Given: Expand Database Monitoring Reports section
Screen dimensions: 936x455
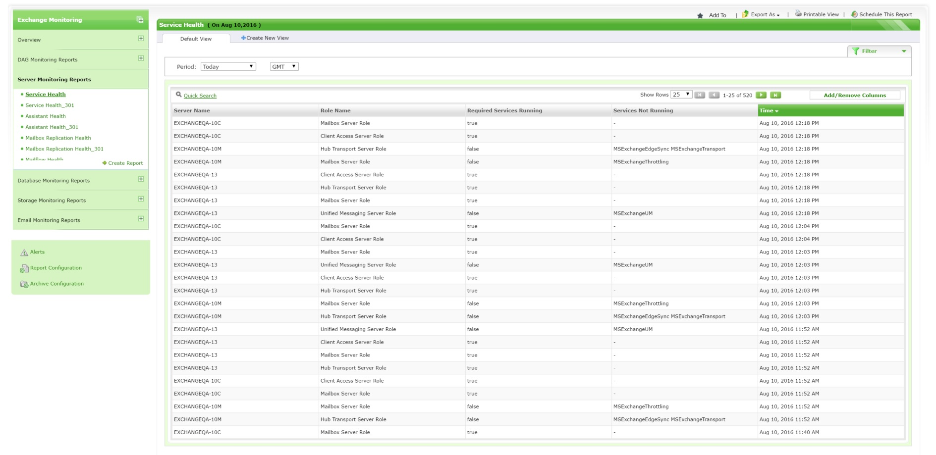Looking at the screenshot, I should pos(141,179).
